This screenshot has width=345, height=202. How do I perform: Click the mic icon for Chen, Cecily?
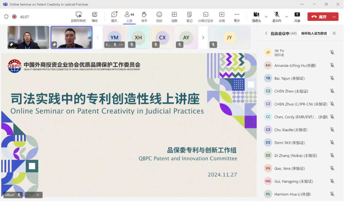coord(332,117)
